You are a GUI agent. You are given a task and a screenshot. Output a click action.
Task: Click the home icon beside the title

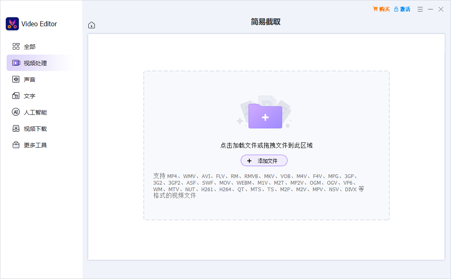92,25
